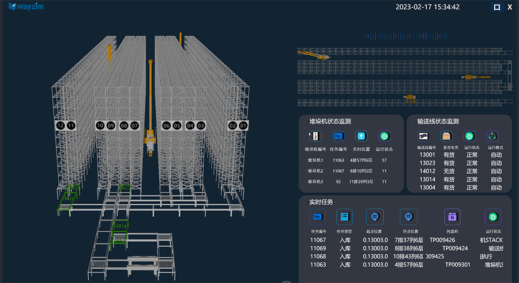Select conveyor line 13014 in conveyor table
Screen dimensions: 519x283
pyautogui.click(x=427, y=179)
